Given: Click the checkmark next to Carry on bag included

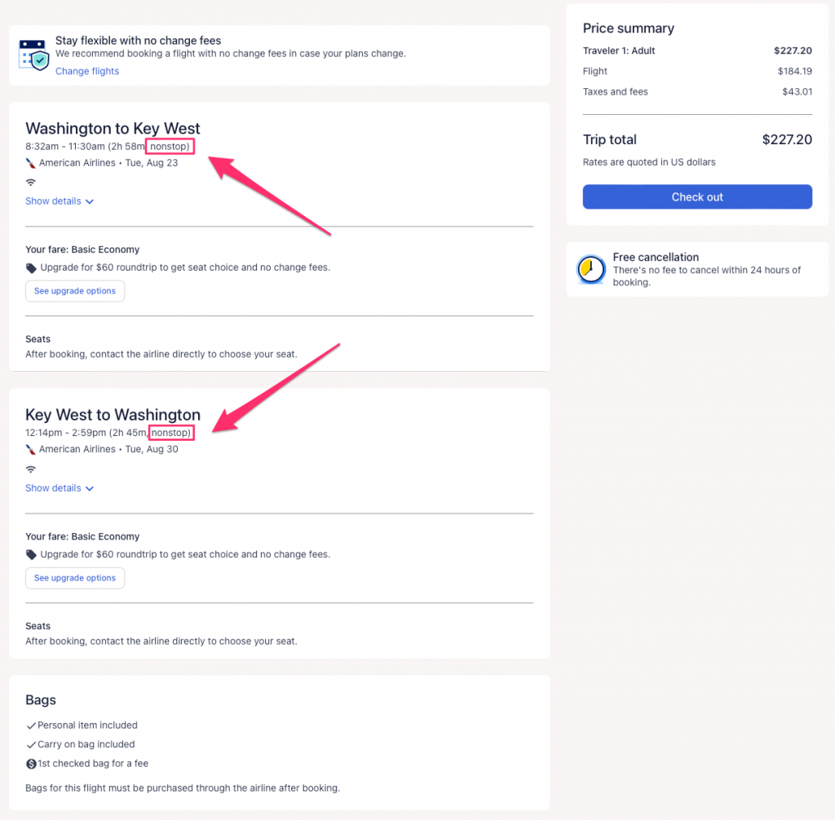Looking at the screenshot, I should [x=31, y=744].
